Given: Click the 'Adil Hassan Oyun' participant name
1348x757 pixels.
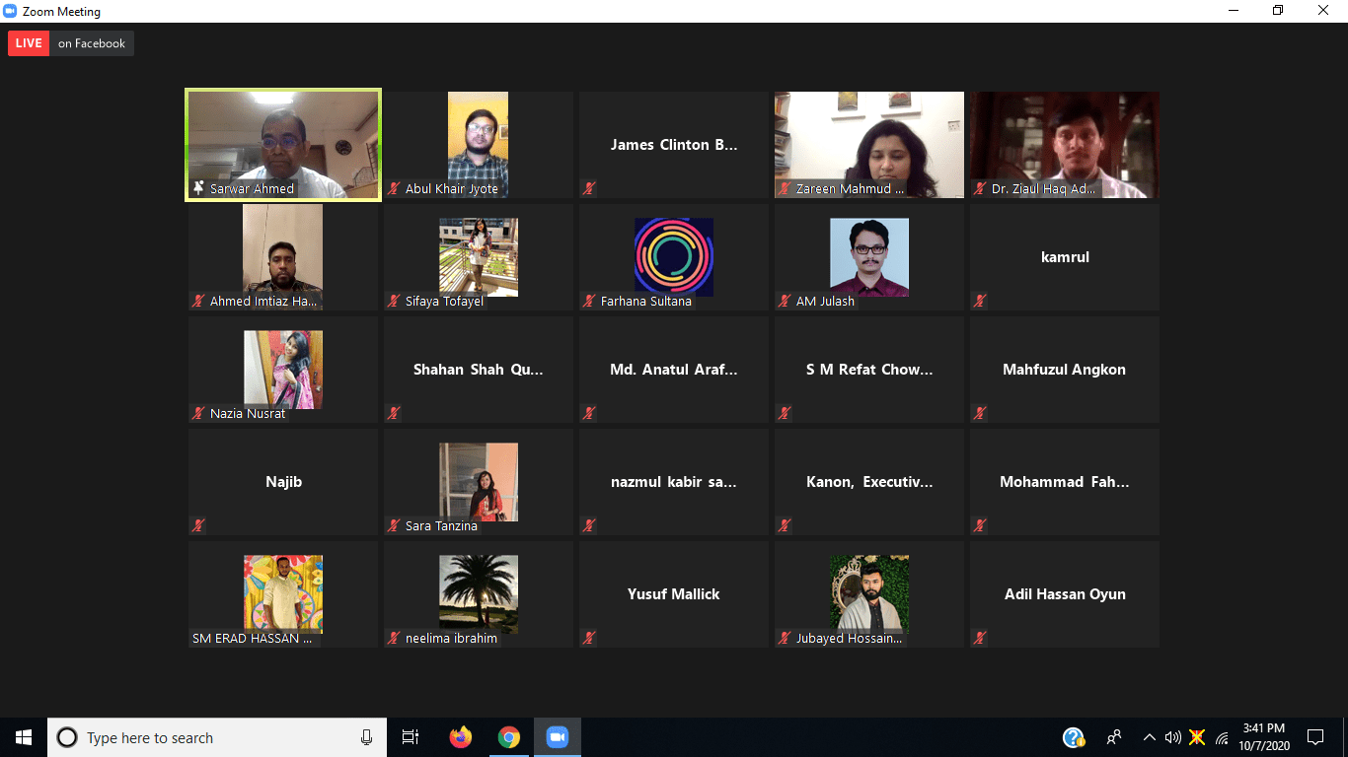Looking at the screenshot, I should click(x=1065, y=594).
